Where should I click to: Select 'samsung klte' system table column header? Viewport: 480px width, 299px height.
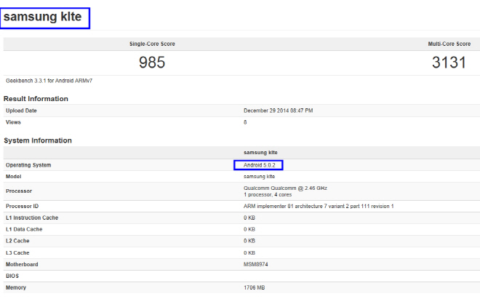pos(260,153)
